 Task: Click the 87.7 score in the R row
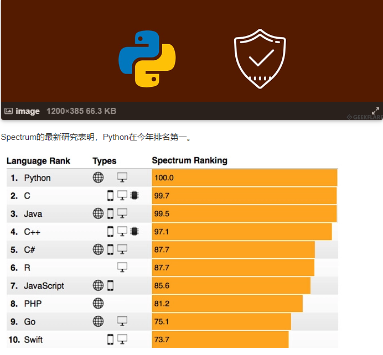click(162, 268)
